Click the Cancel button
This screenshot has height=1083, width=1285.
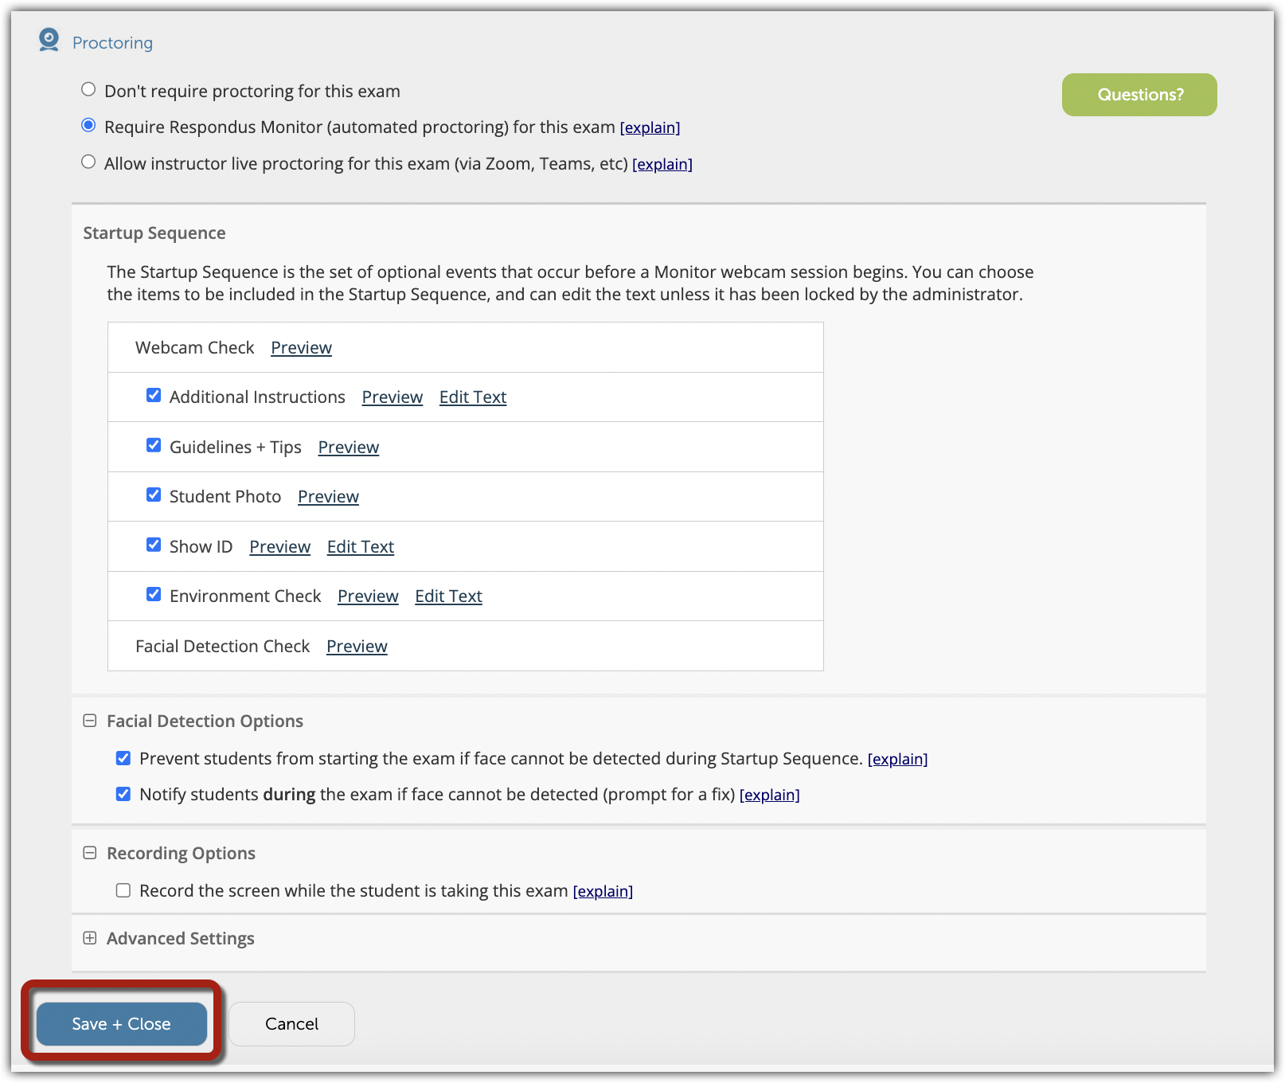(291, 1023)
